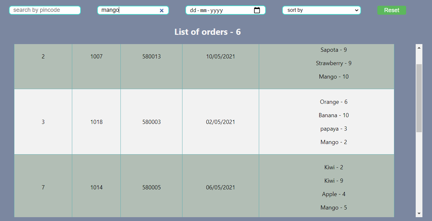Click the date 10/05/2021 cell
432x221 pixels.
[220, 56]
